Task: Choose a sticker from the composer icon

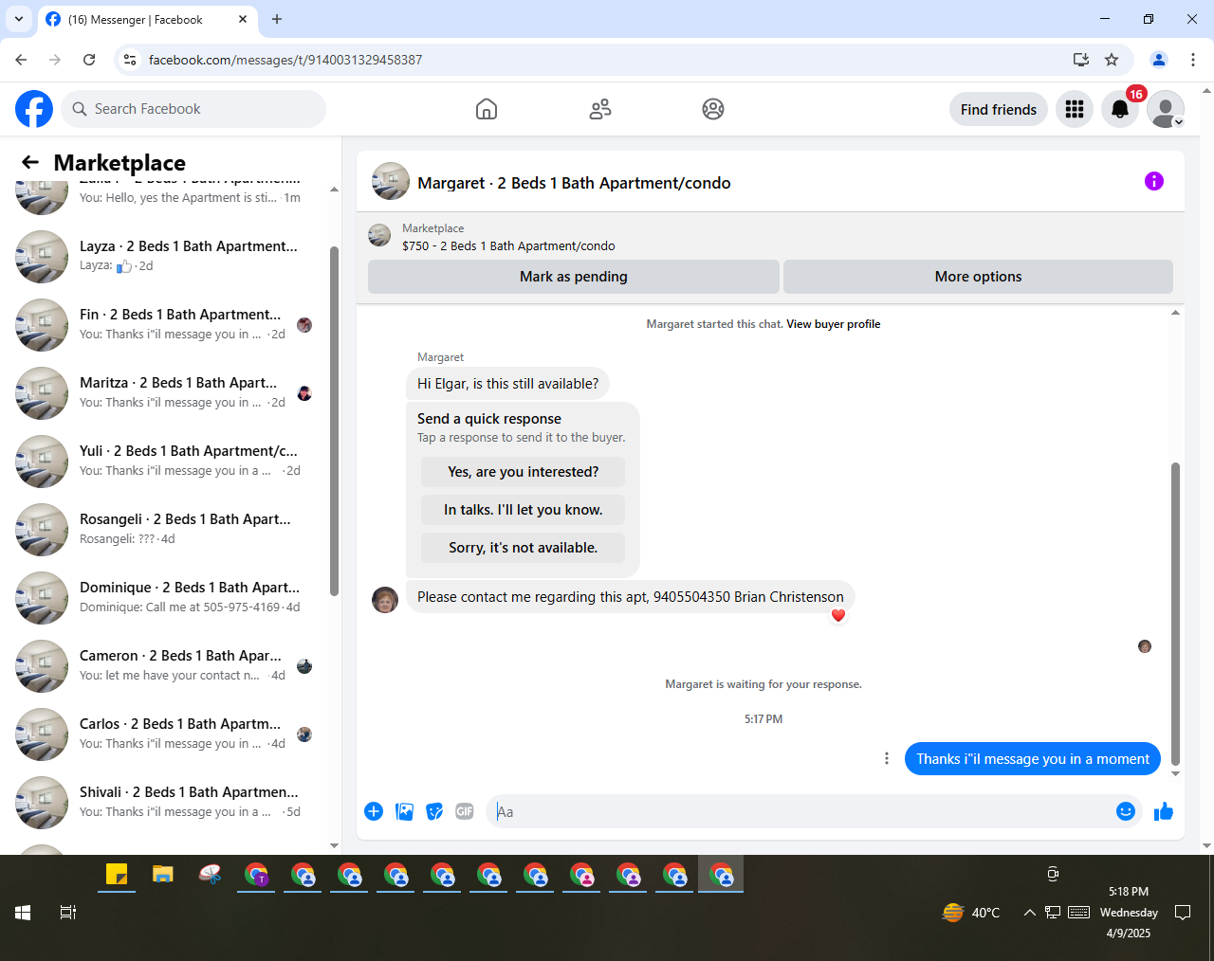Action: click(x=434, y=811)
